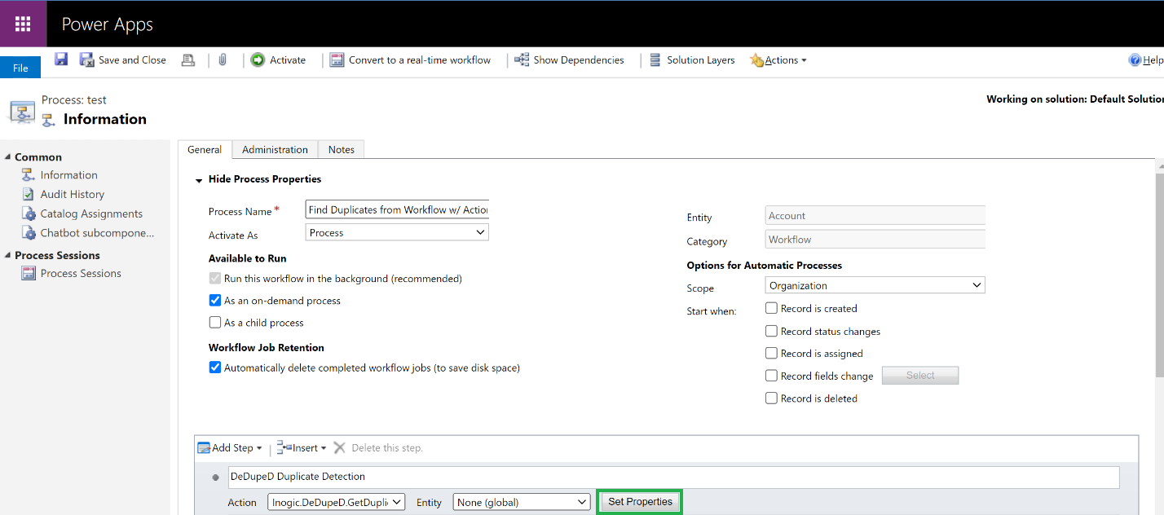Click the Set Properties button
Screen dimensions: 1164x515
click(x=639, y=501)
